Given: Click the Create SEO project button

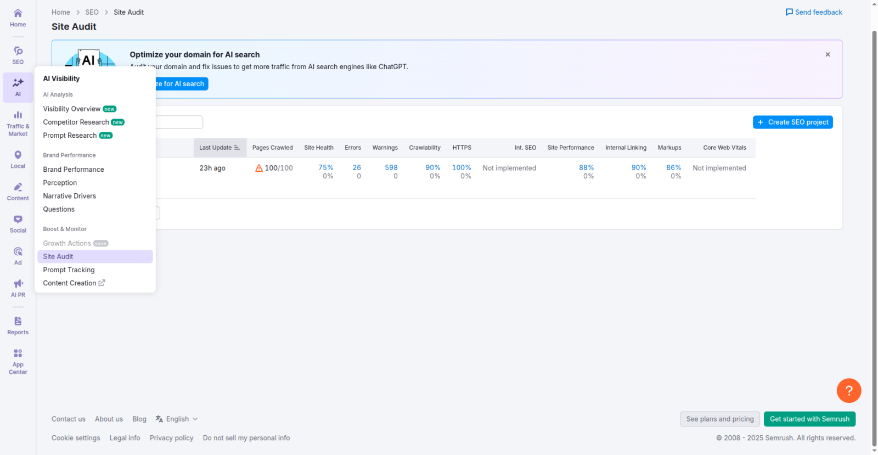Looking at the screenshot, I should point(792,122).
